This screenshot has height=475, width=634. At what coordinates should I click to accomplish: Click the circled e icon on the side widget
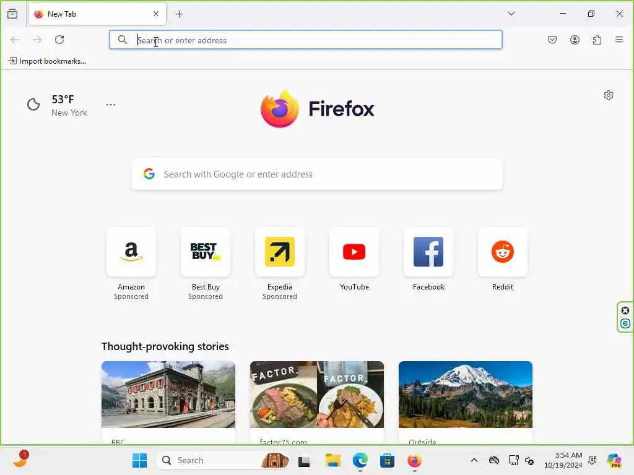pos(625,323)
